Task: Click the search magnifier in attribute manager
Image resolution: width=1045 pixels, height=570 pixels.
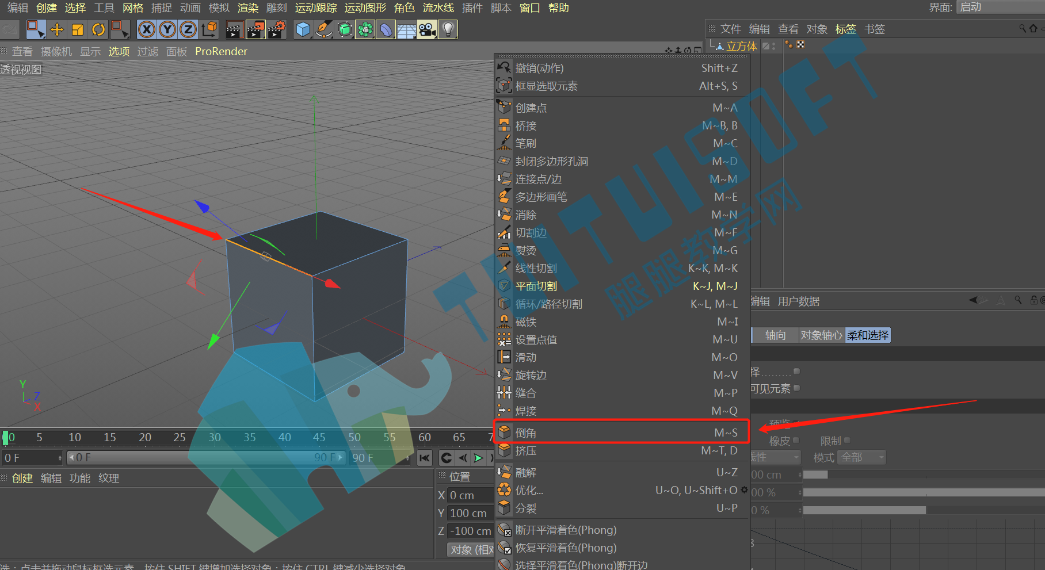Action: point(1018,300)
